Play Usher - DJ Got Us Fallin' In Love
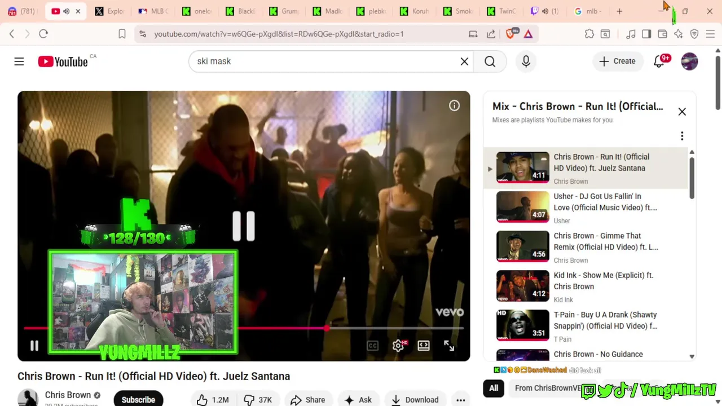 coord(587,208)
